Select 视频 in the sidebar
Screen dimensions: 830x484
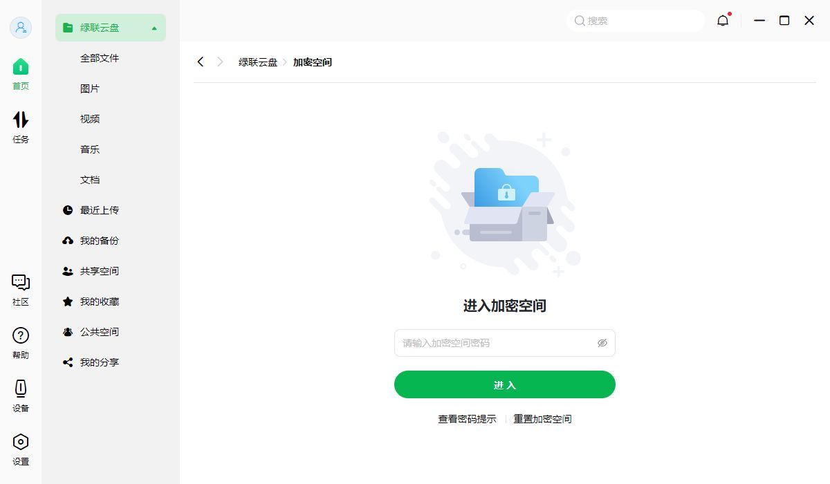click(90, 119)
